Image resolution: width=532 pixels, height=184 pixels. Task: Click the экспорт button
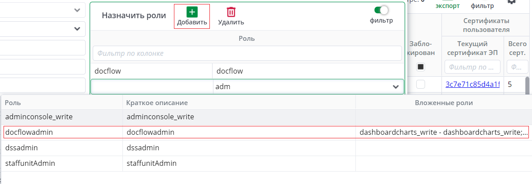click(447, 6)
